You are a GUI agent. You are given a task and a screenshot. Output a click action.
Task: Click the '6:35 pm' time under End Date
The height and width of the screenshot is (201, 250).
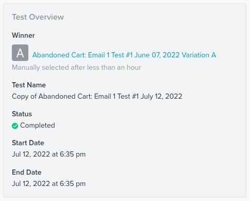[x=73, y=183]
